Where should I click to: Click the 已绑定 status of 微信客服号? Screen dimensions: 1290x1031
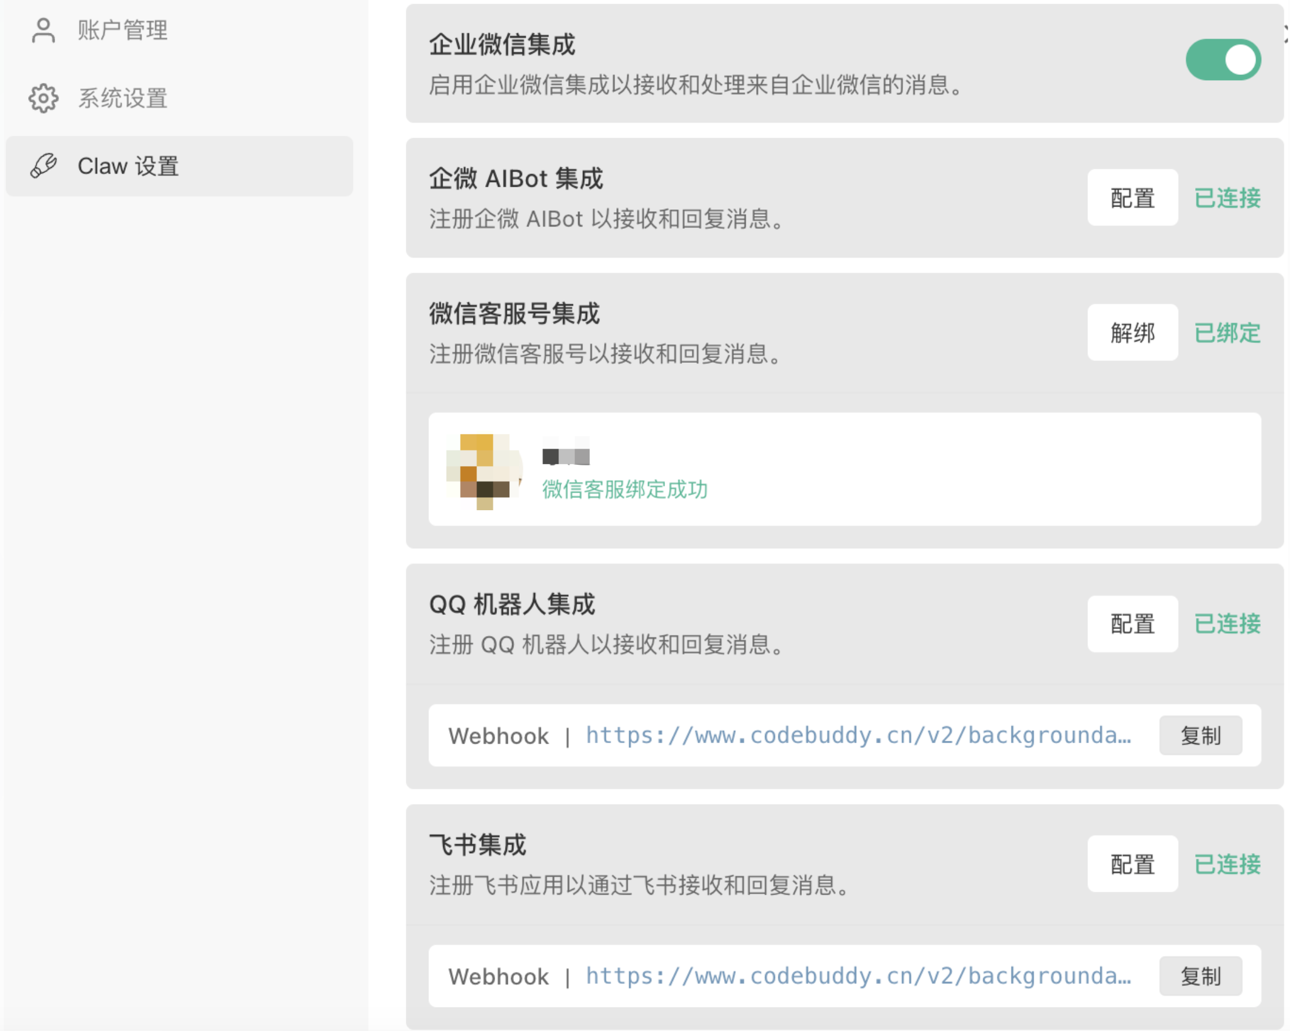click(1228, 333)
